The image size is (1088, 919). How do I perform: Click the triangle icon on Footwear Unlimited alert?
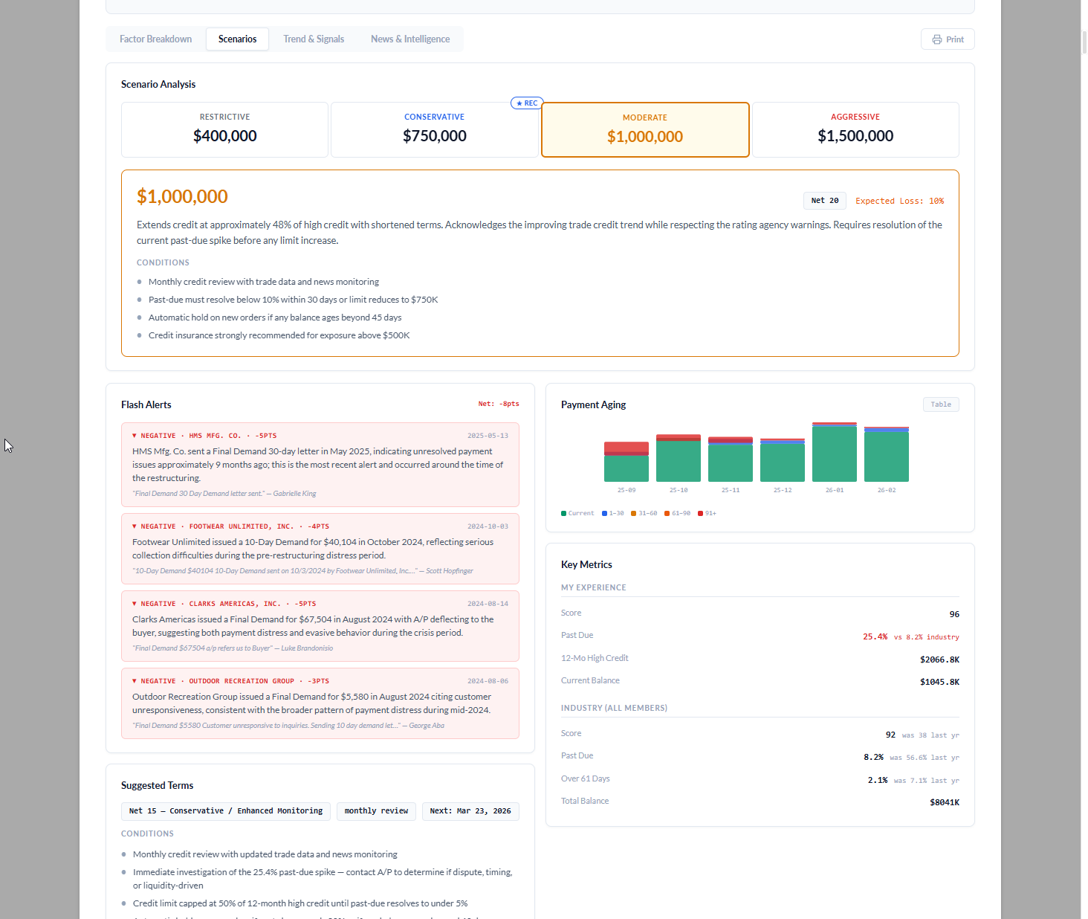point(134,526)
